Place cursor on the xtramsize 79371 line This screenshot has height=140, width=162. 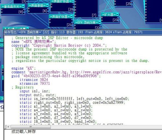point(35,83)
